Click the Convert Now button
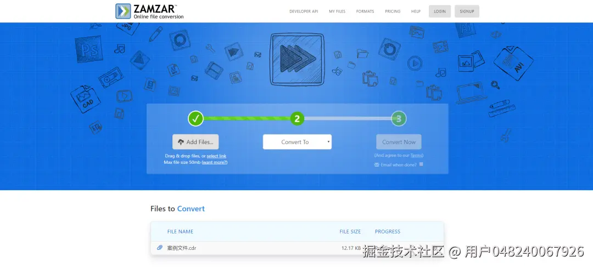Image resolution: width=593 pixels, height=268 pixels. pos(399,142)
